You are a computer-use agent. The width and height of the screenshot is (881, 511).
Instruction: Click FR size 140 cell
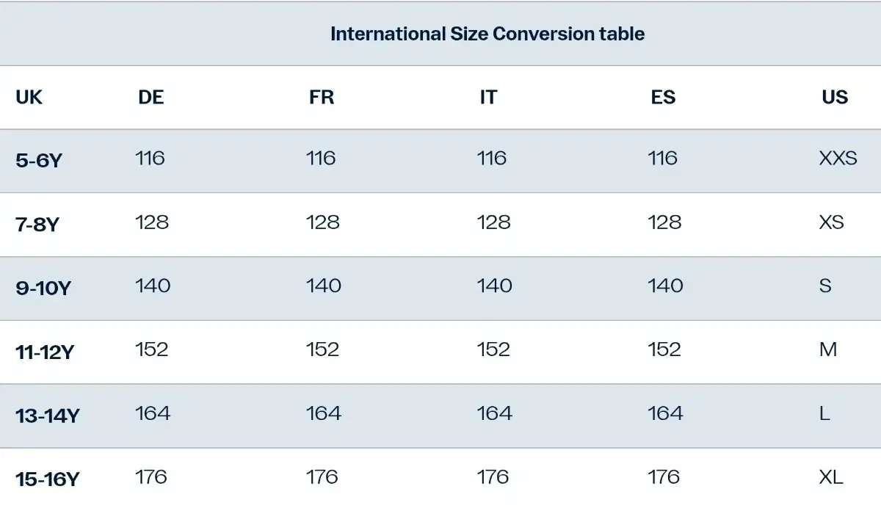pyautogui.click(x=324, y=286)
